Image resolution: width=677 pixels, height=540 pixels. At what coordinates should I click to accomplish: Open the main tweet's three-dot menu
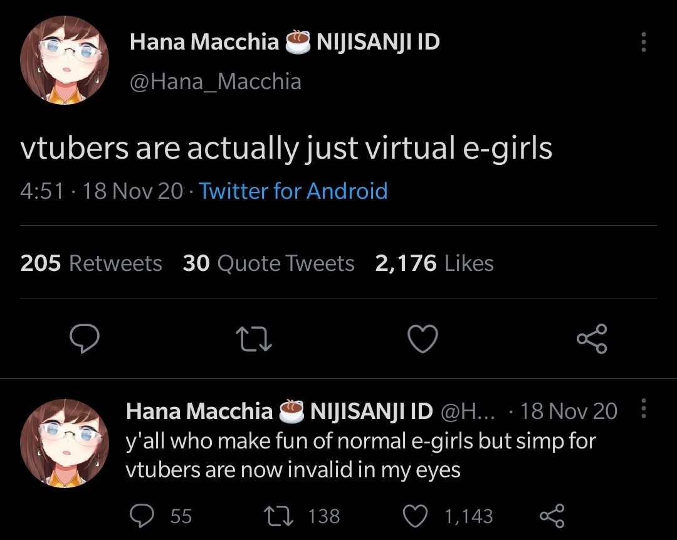[643, 43]
